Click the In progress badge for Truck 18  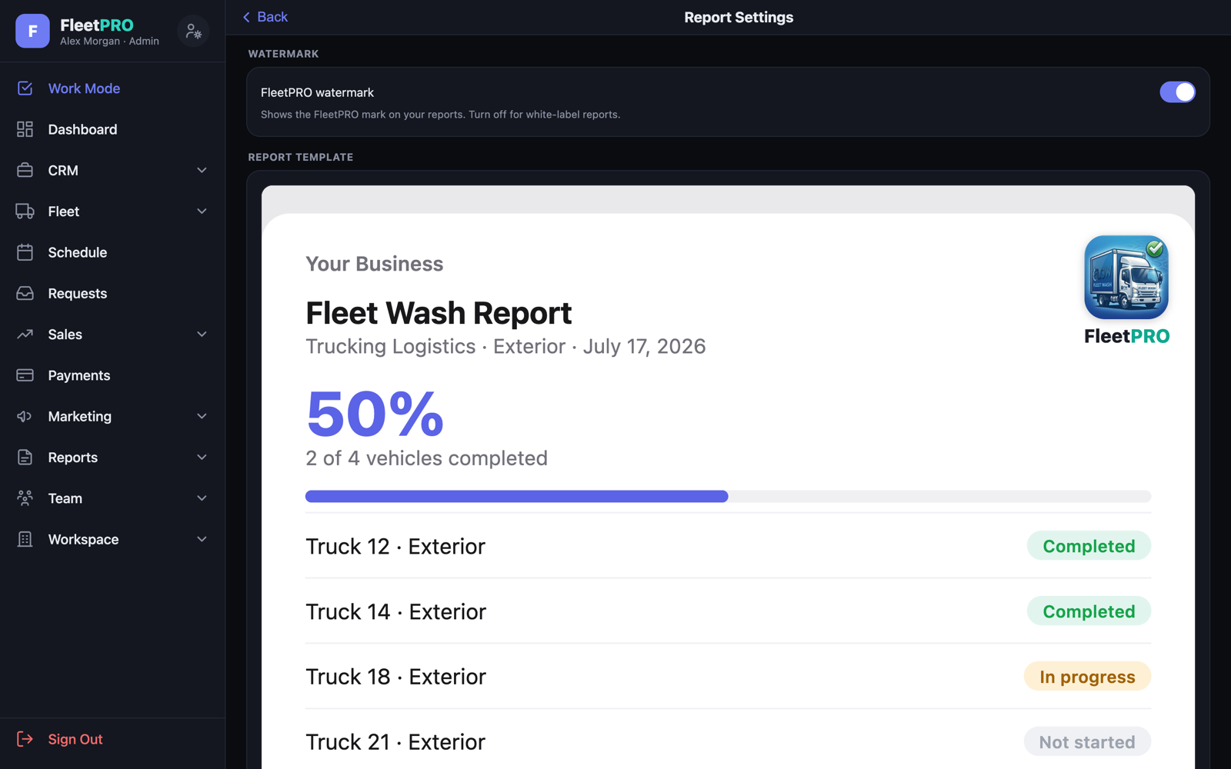point(1087,677)
